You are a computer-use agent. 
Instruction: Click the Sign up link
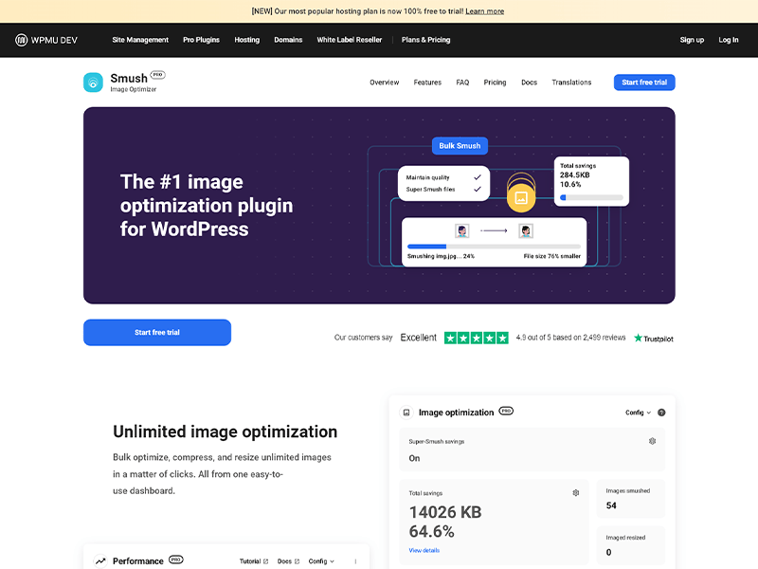pyautogui.click(x=692, y=40)
